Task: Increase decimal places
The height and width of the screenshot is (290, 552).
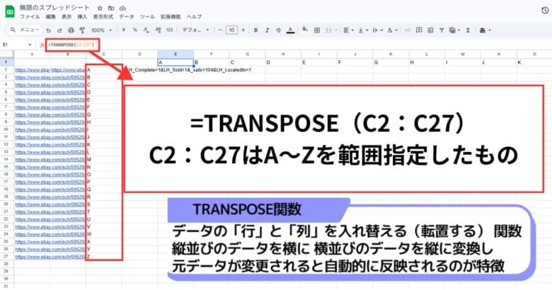Action: (x=158, y=30)
